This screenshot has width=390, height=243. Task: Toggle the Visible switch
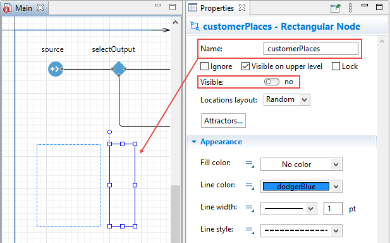pos(272,82)
